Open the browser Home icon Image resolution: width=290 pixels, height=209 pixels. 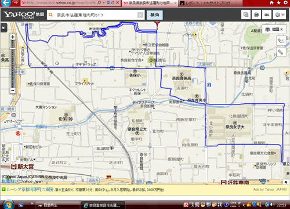(272, 3)
